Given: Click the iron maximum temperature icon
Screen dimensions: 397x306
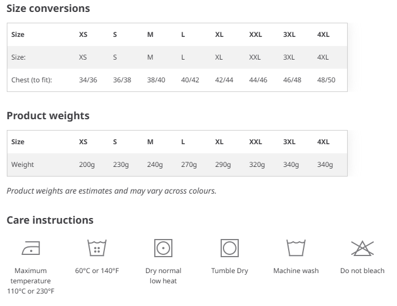Looking at the screenshot, I should tap(31, 248).
